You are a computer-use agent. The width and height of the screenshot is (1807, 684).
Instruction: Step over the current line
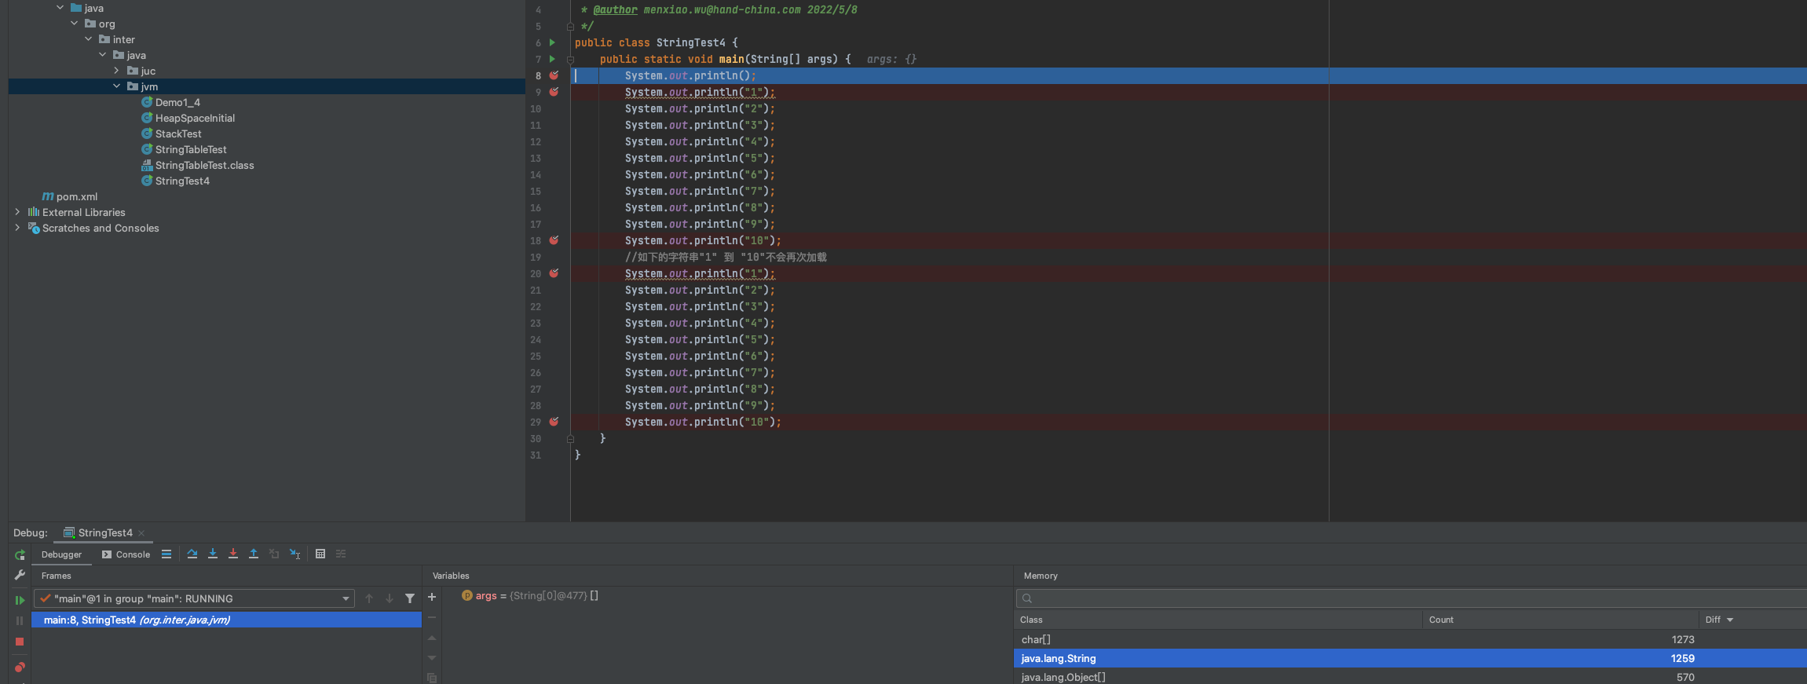(192, 554)
